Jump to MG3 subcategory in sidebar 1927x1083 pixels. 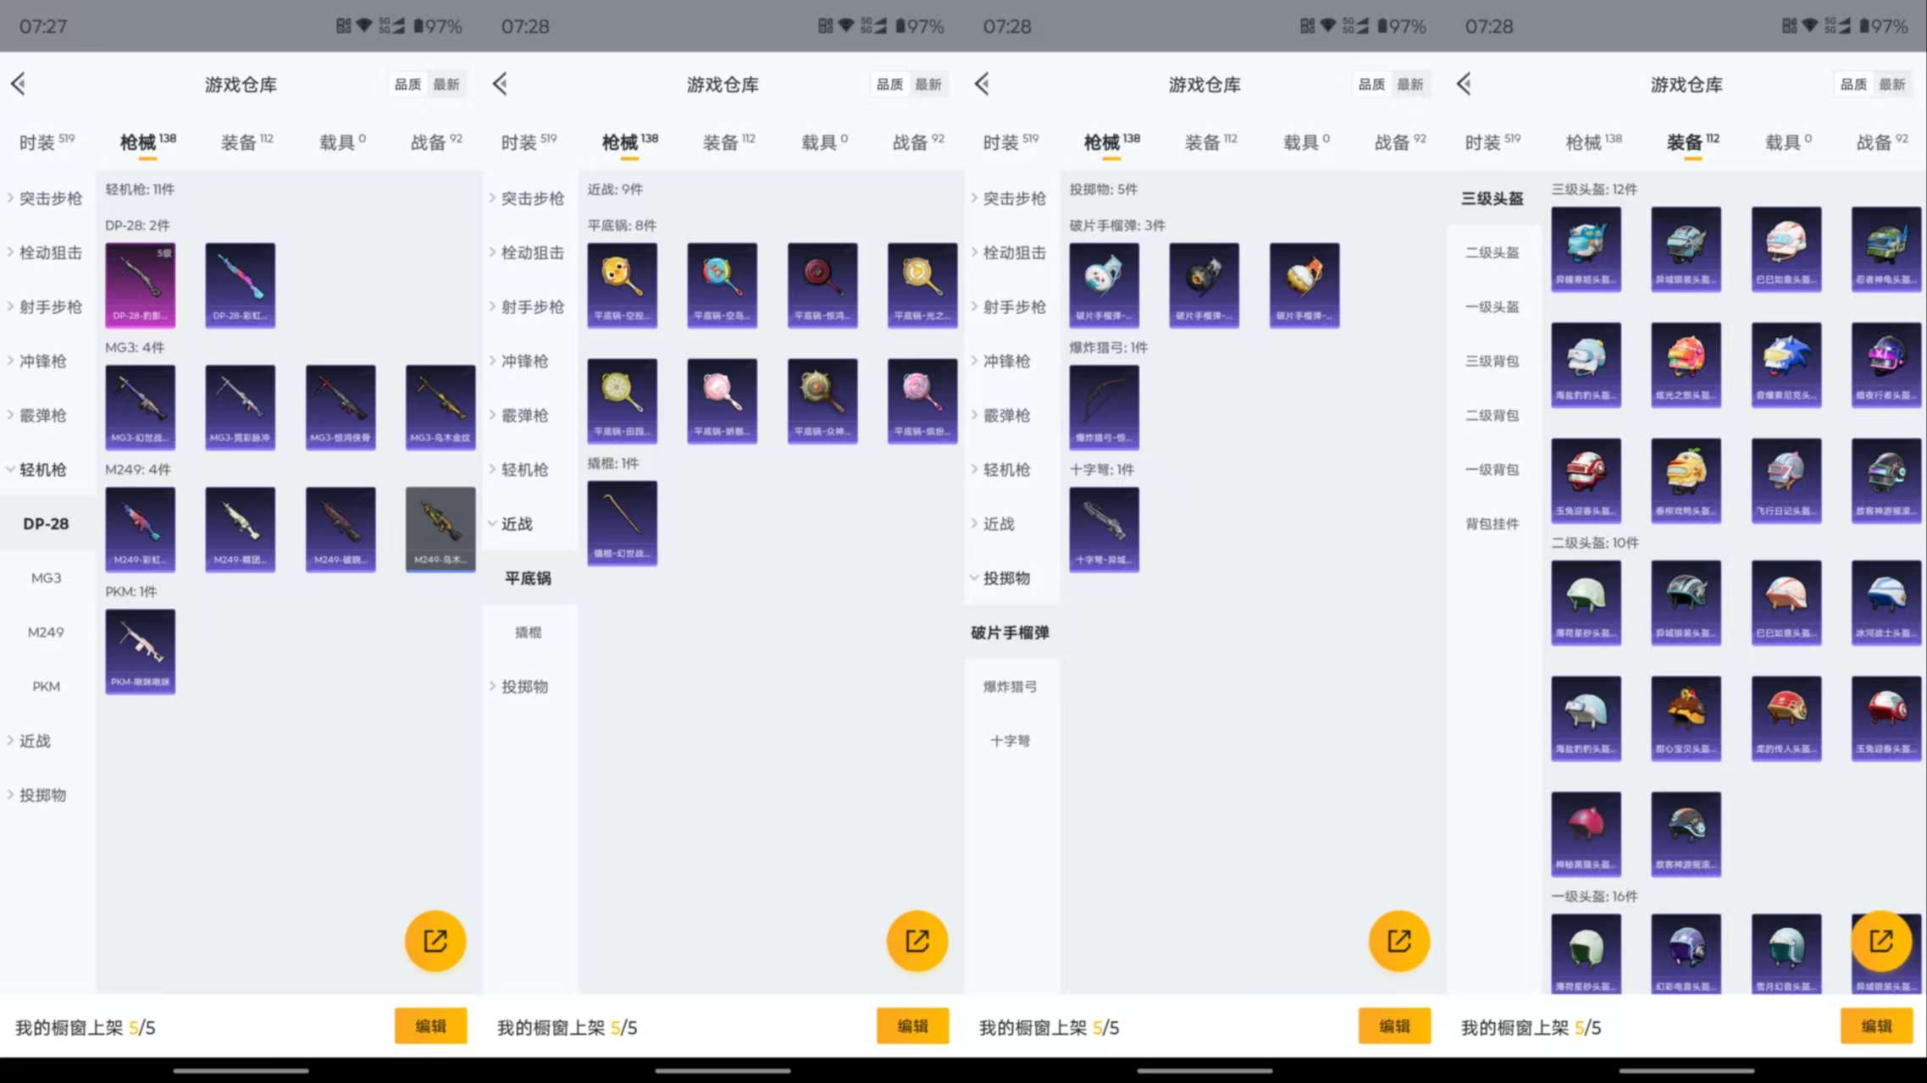click(x=46, y=577)
